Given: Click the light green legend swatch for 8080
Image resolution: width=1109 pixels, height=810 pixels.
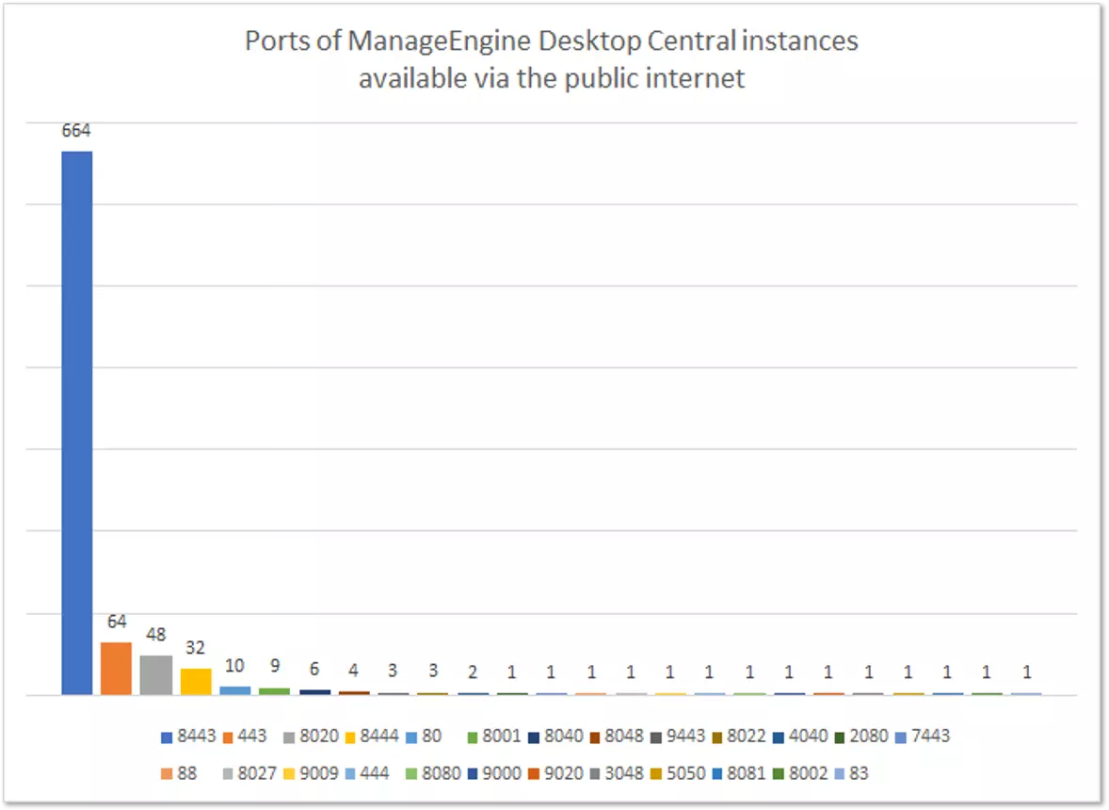Looking at the screenshot, I should pos(410,774).
